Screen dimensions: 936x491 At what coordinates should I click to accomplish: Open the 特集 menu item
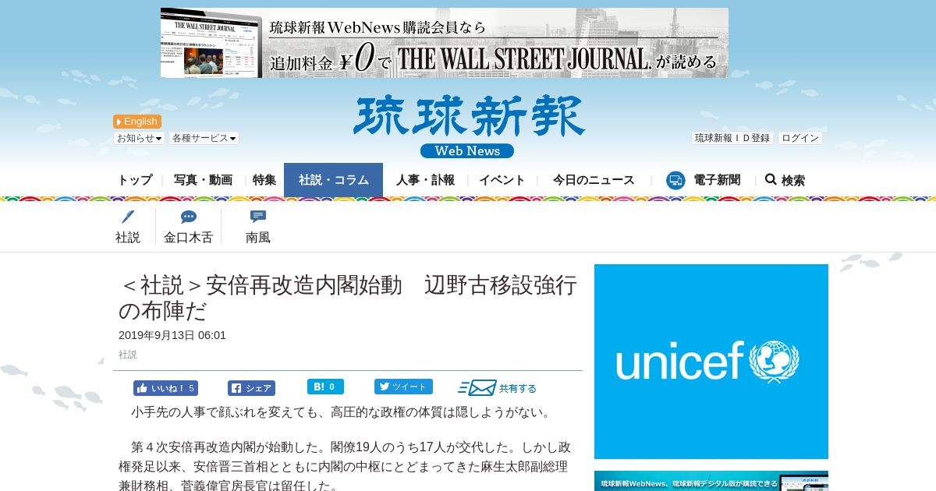click(264, 180)
